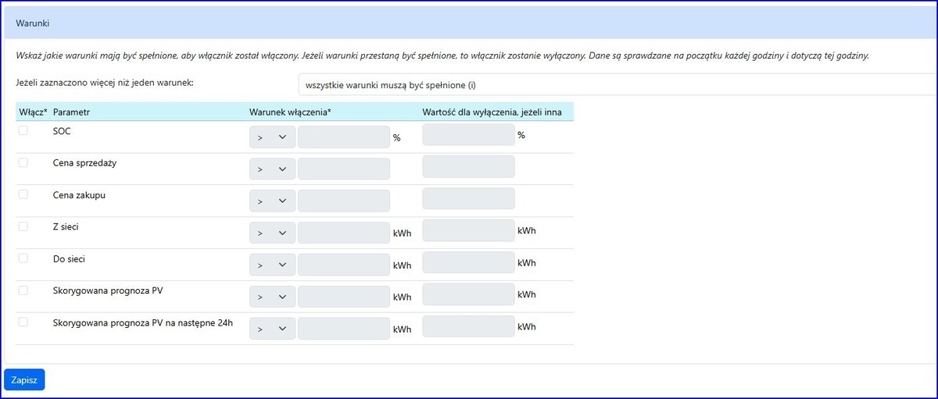938x399 pixels.
Task: Open the SOC comparison operator dropdown
Action: (x=272, y=137)
